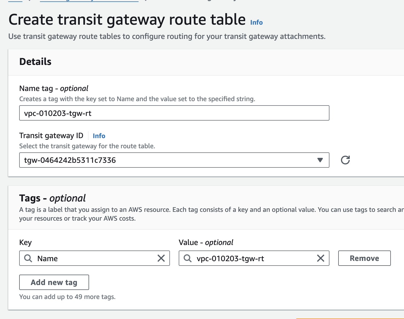Click the "Name tag - optional" field label

pyautogui.click(x=54, y=89)
